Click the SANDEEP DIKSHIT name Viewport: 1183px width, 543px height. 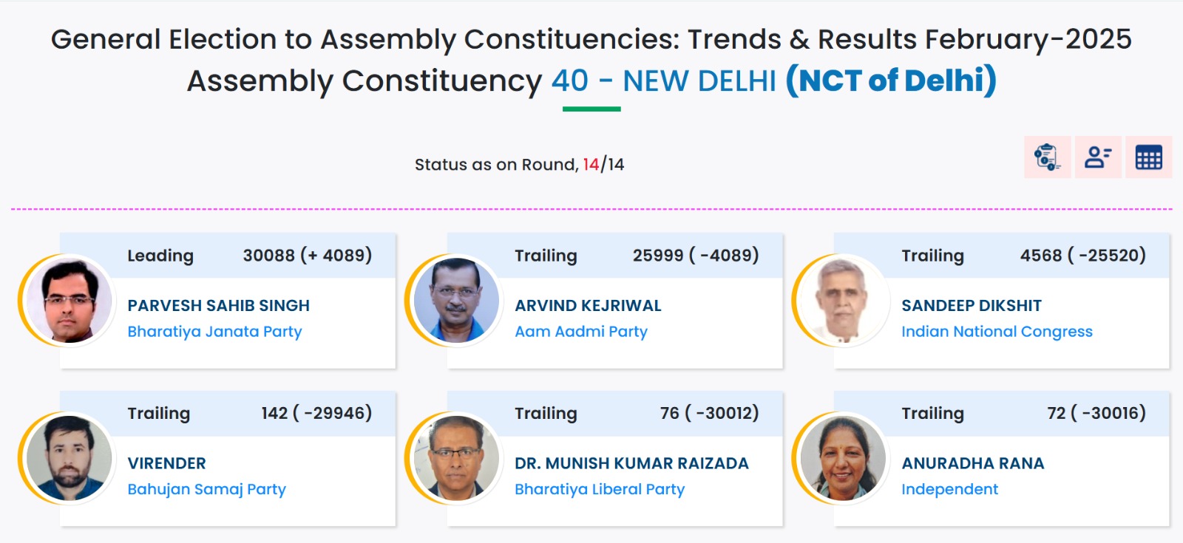[971, 305]
